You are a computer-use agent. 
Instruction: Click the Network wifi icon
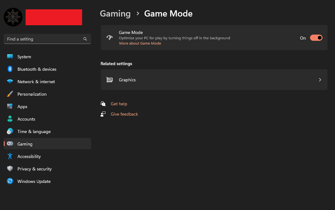click(10, 81)
